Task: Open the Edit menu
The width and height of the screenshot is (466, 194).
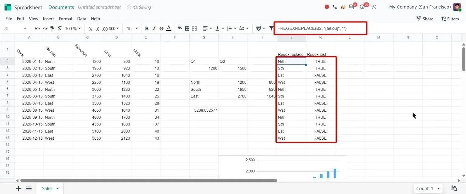Action: point(20,19)
